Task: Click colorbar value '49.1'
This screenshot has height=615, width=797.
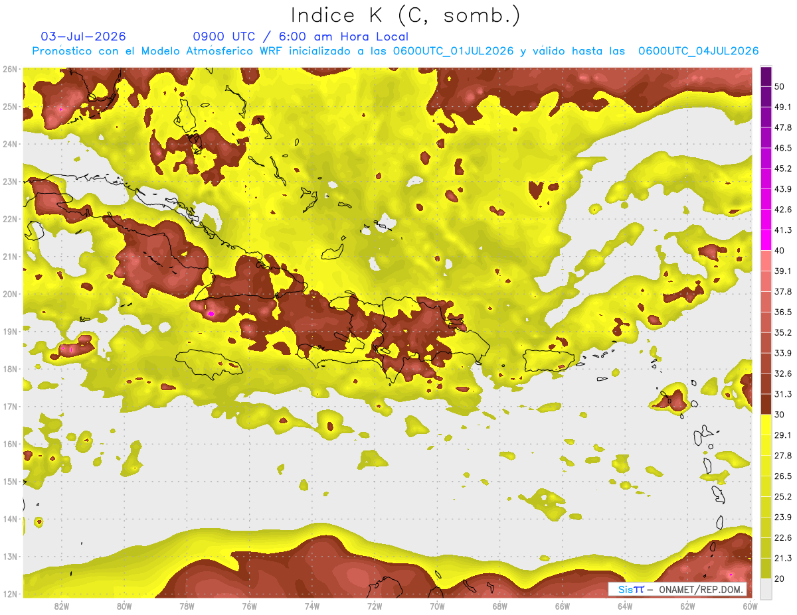Action: coord(782,107)
